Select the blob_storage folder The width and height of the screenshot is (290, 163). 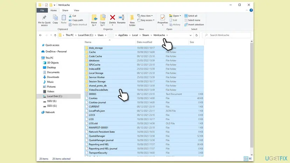[144, 48]
